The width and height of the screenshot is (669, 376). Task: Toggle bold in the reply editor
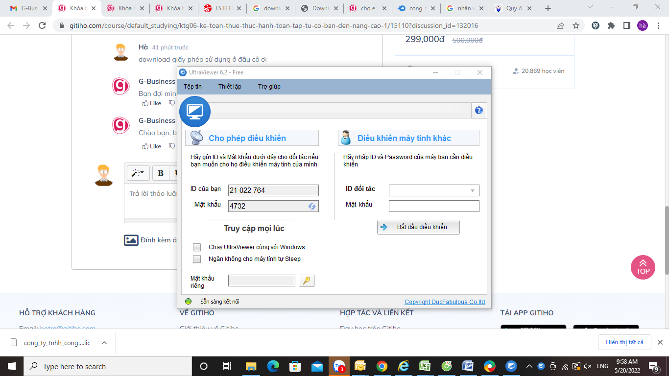click(x=161, y=173)
